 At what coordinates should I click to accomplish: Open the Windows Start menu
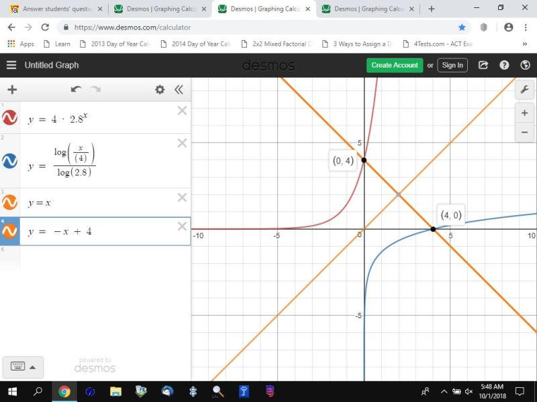[12, 392]
